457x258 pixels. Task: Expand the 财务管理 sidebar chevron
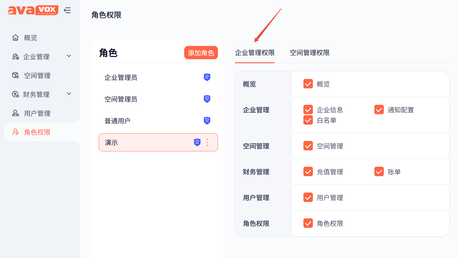69,94
